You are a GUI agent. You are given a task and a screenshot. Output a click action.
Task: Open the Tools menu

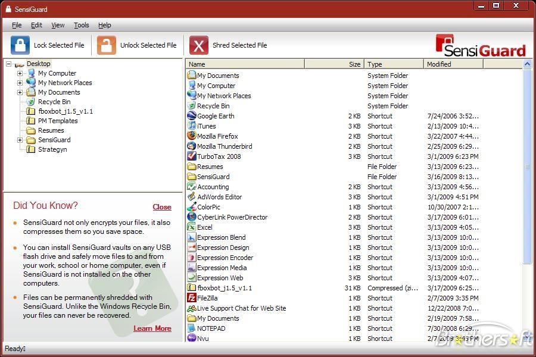tap(82, 25)
